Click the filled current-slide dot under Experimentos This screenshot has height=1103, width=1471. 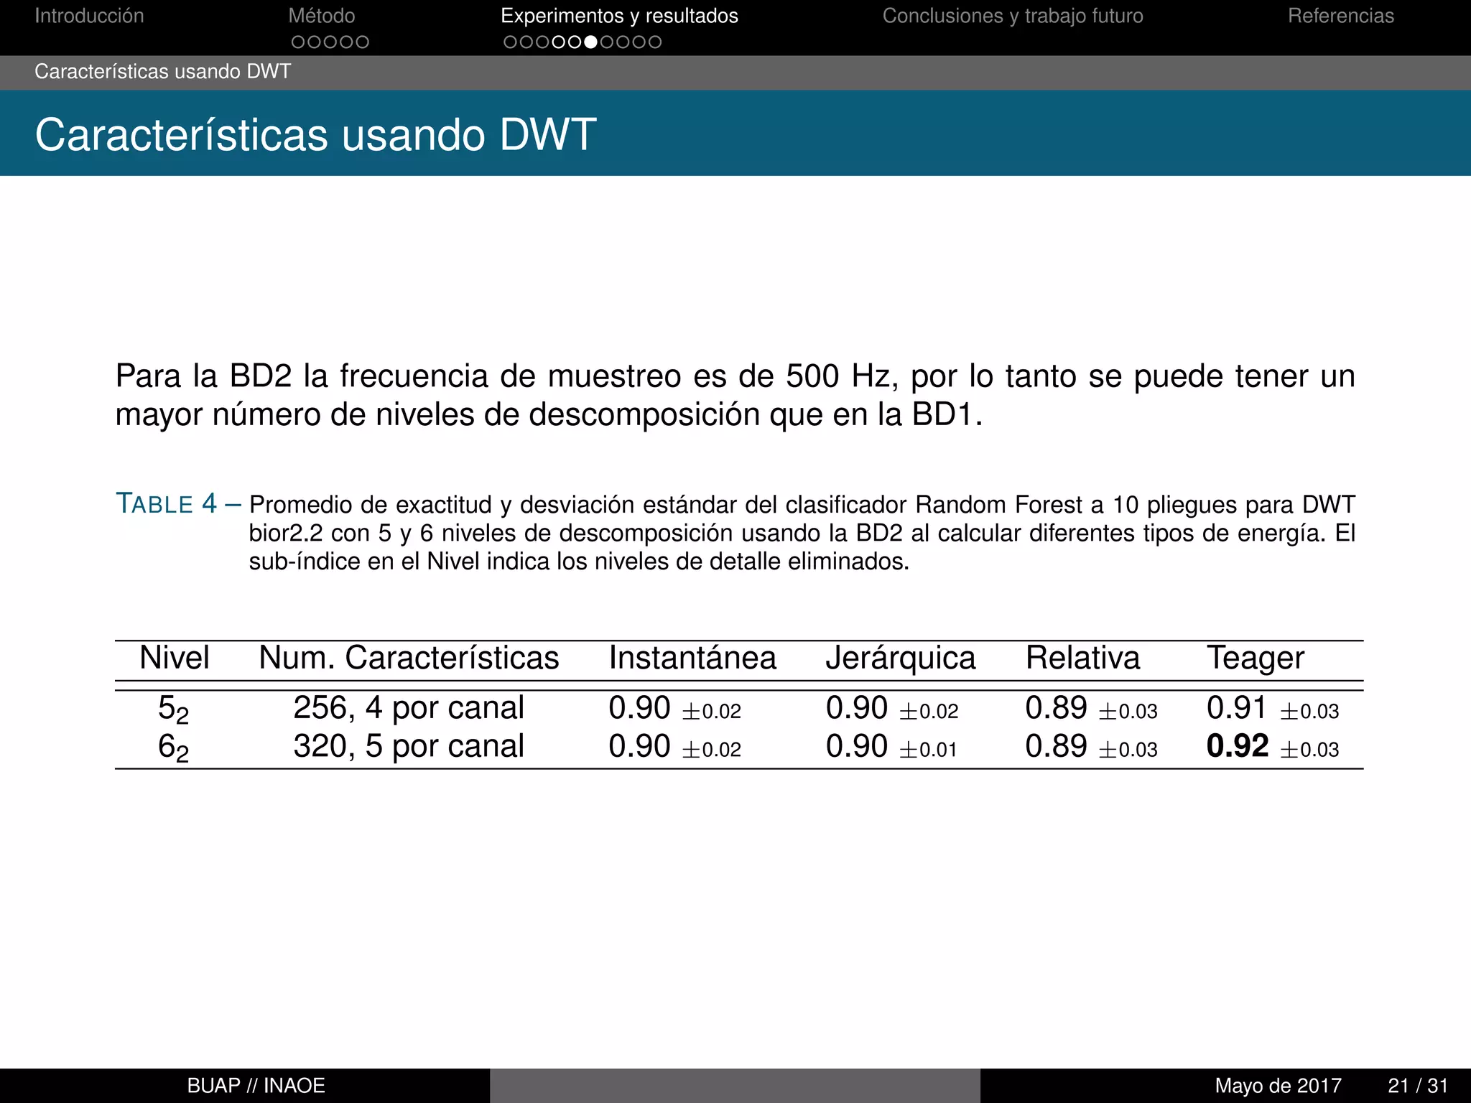[x=590, y=42]
